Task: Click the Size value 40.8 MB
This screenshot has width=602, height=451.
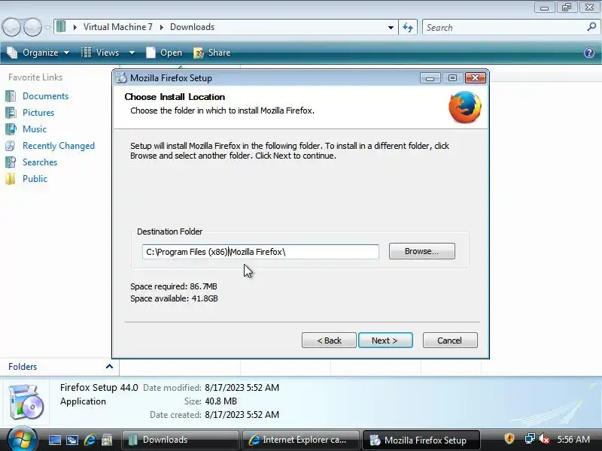Action: pos(220,401)
